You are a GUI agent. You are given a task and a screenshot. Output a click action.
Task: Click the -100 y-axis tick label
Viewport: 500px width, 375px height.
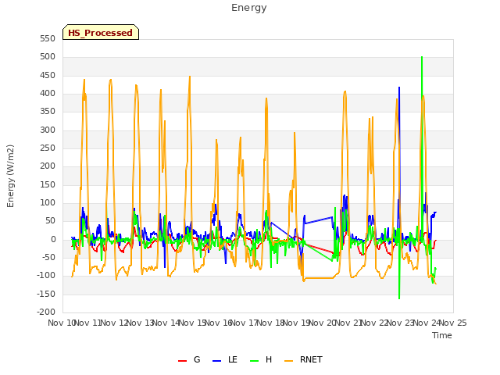tap(46, 275)
